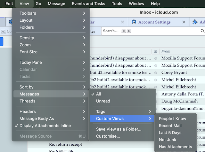Open the Go menu

coord(38,4)
